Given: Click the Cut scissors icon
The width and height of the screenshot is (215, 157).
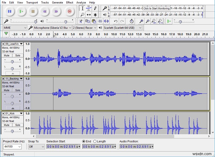Looking at the screenshot, I should click(x=81, y=21).
